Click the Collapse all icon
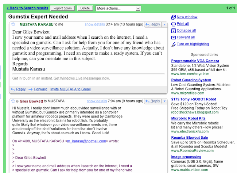The width and height of the screenshot is (237, 173). (174, 31)
